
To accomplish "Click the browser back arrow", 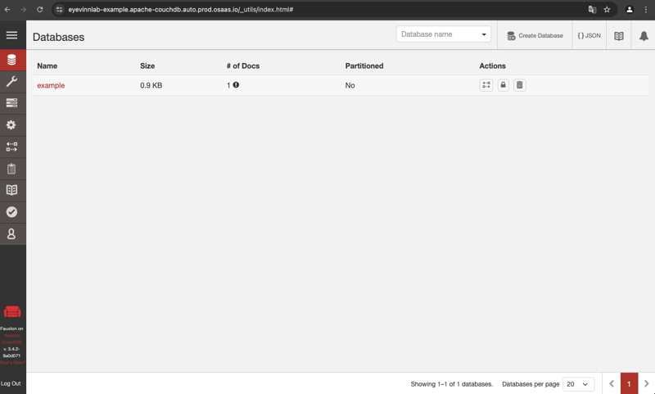I will 7,9.
